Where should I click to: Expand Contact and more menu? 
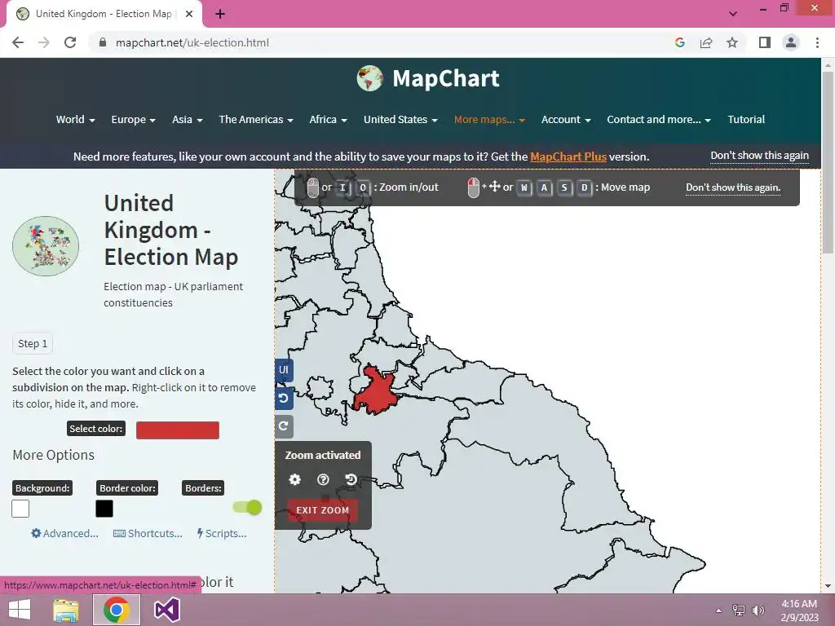[x=659, y=119]
